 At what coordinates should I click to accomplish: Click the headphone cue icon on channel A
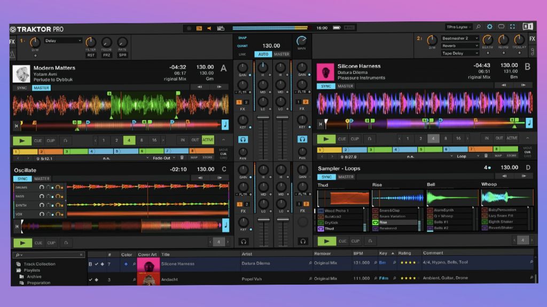(244, 140)
